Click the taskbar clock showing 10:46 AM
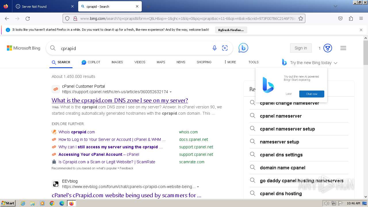The image size is (368, 207). [x=353, y=203]
